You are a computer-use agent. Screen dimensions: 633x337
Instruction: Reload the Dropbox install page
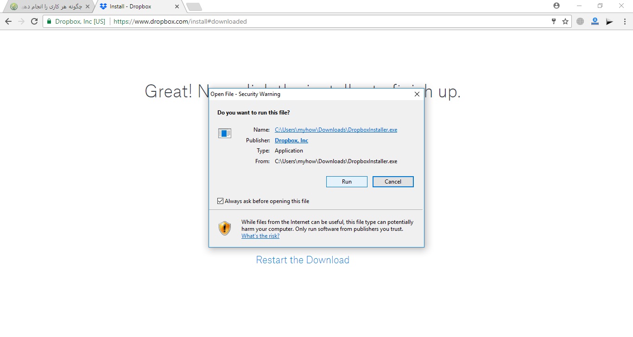coord(34,21)
